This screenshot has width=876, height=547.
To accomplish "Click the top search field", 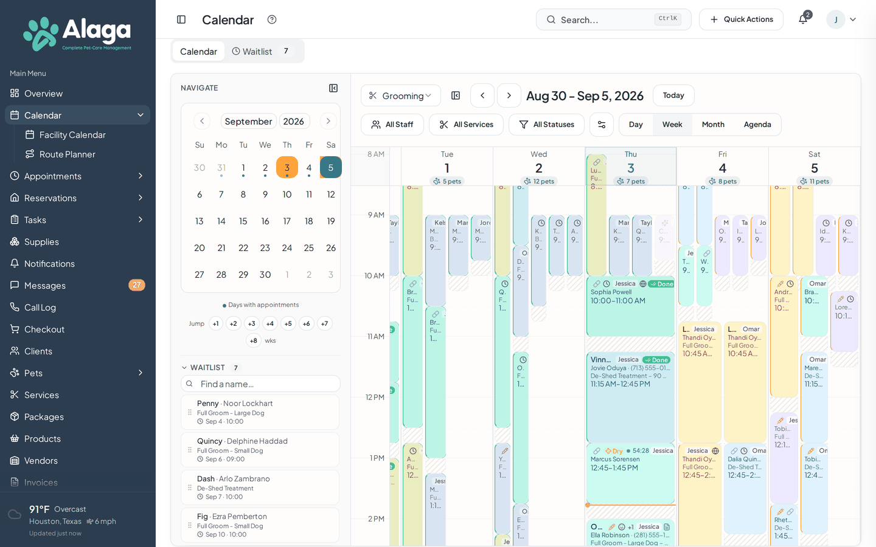I will (613, 19).
